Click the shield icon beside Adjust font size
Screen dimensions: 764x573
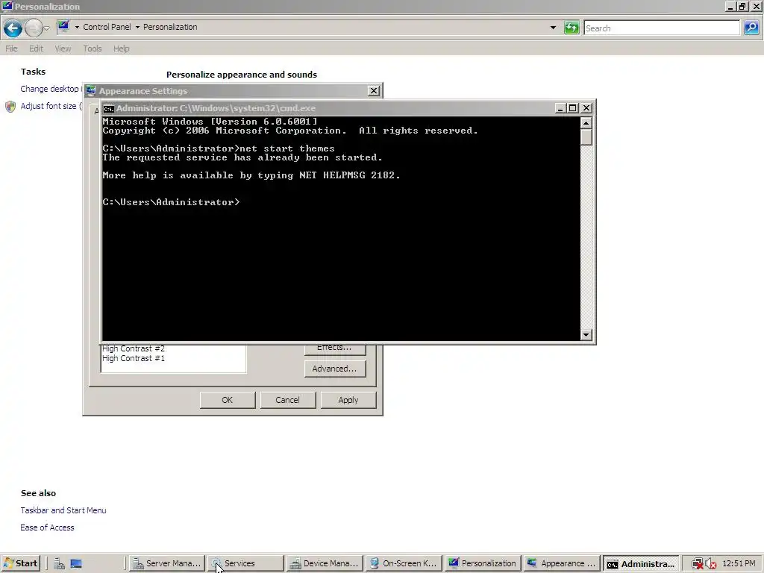click(x=10, y=106)
